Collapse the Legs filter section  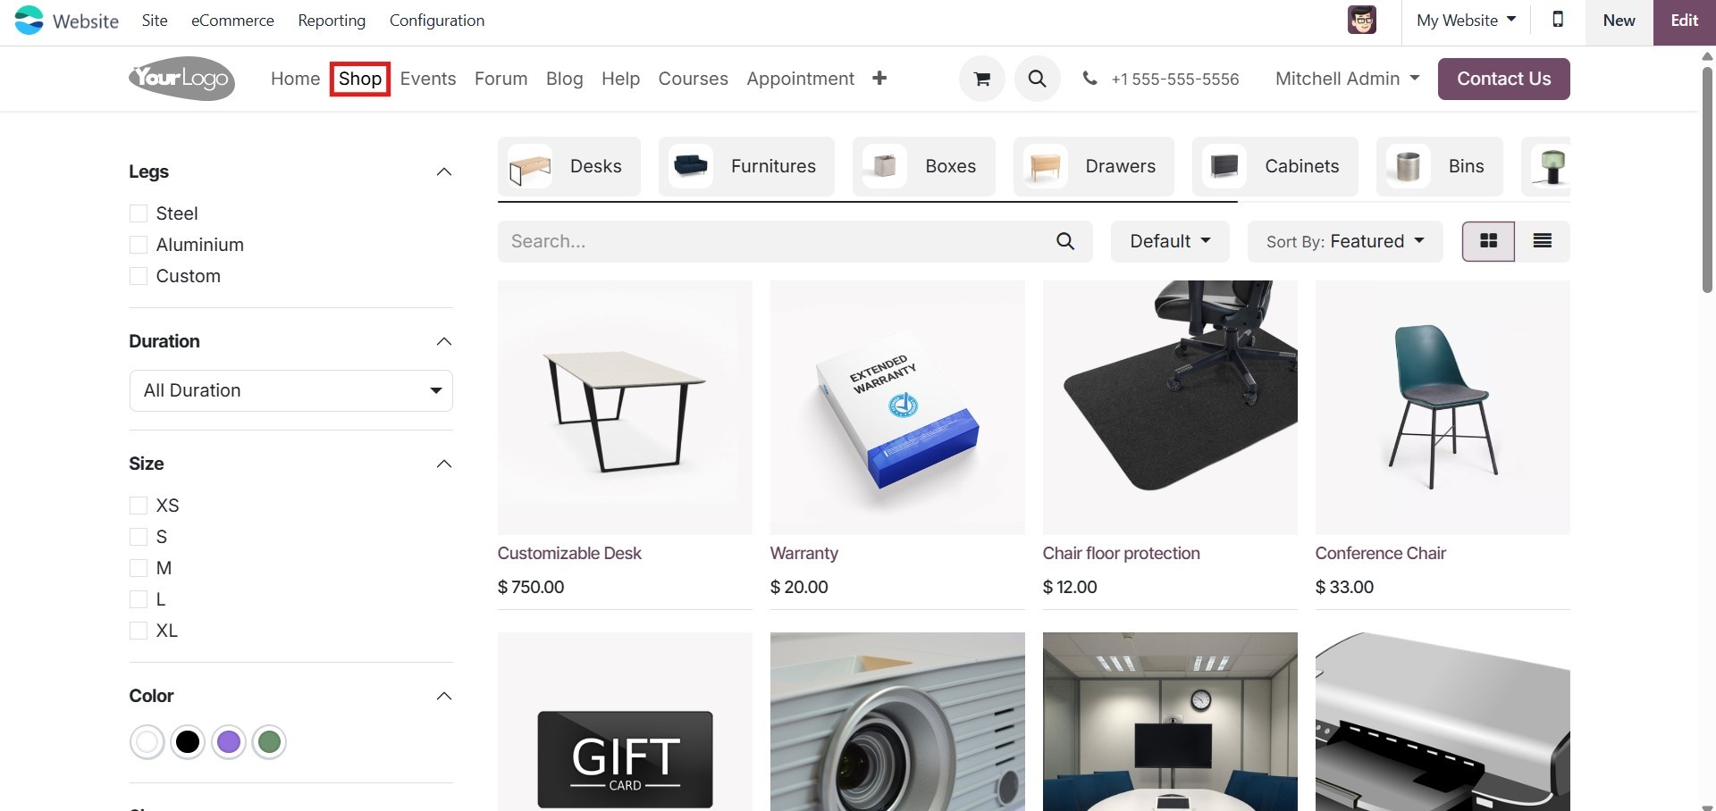(x=443, y=171)
